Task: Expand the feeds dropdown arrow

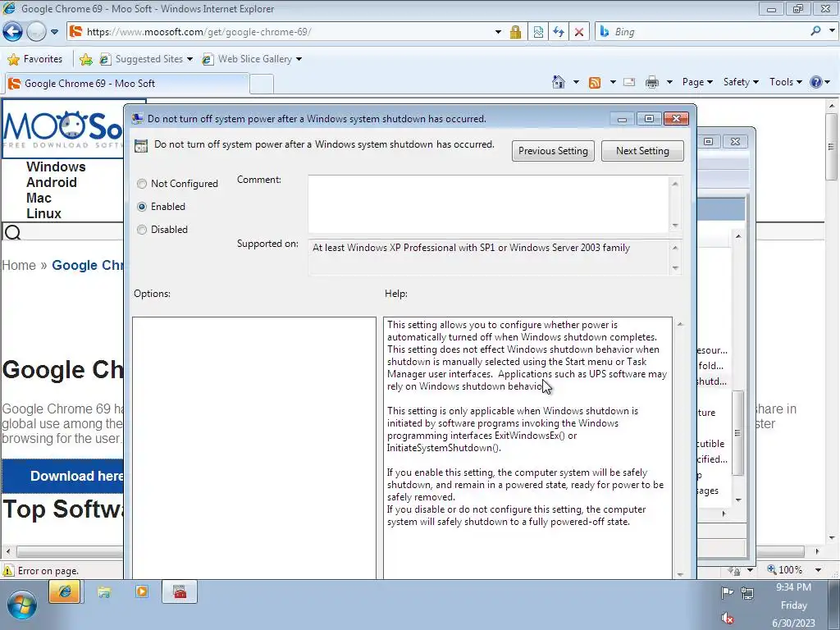Action: click(x=612, y=82)
